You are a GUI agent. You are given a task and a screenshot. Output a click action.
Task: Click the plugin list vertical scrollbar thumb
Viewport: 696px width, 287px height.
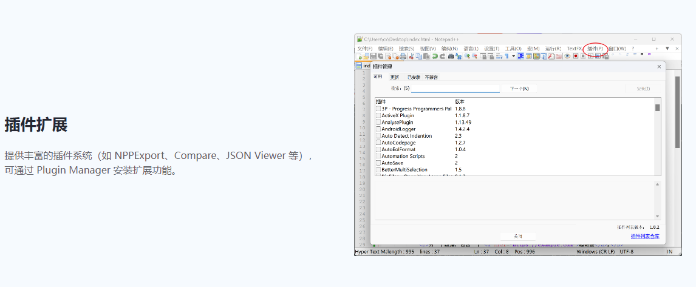tap(657, 107)
